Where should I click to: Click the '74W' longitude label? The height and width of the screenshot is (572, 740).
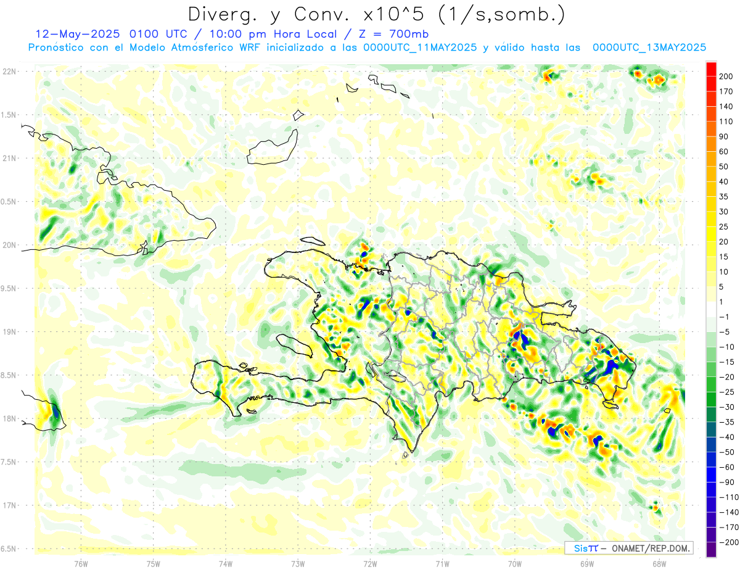tap(226, 563)
